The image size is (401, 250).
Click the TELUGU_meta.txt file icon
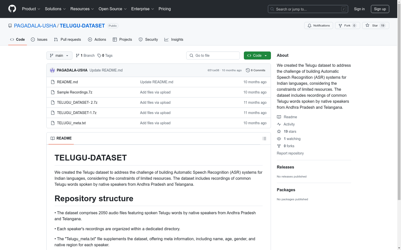coord(53,123)
